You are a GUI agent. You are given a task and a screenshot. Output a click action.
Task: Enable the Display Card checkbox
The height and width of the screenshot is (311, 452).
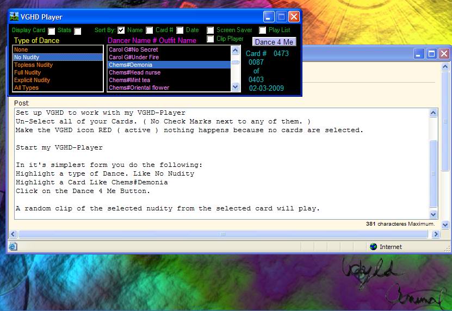52,31
